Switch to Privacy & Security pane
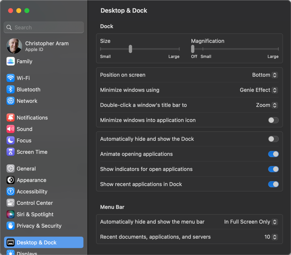 (39, 226)
